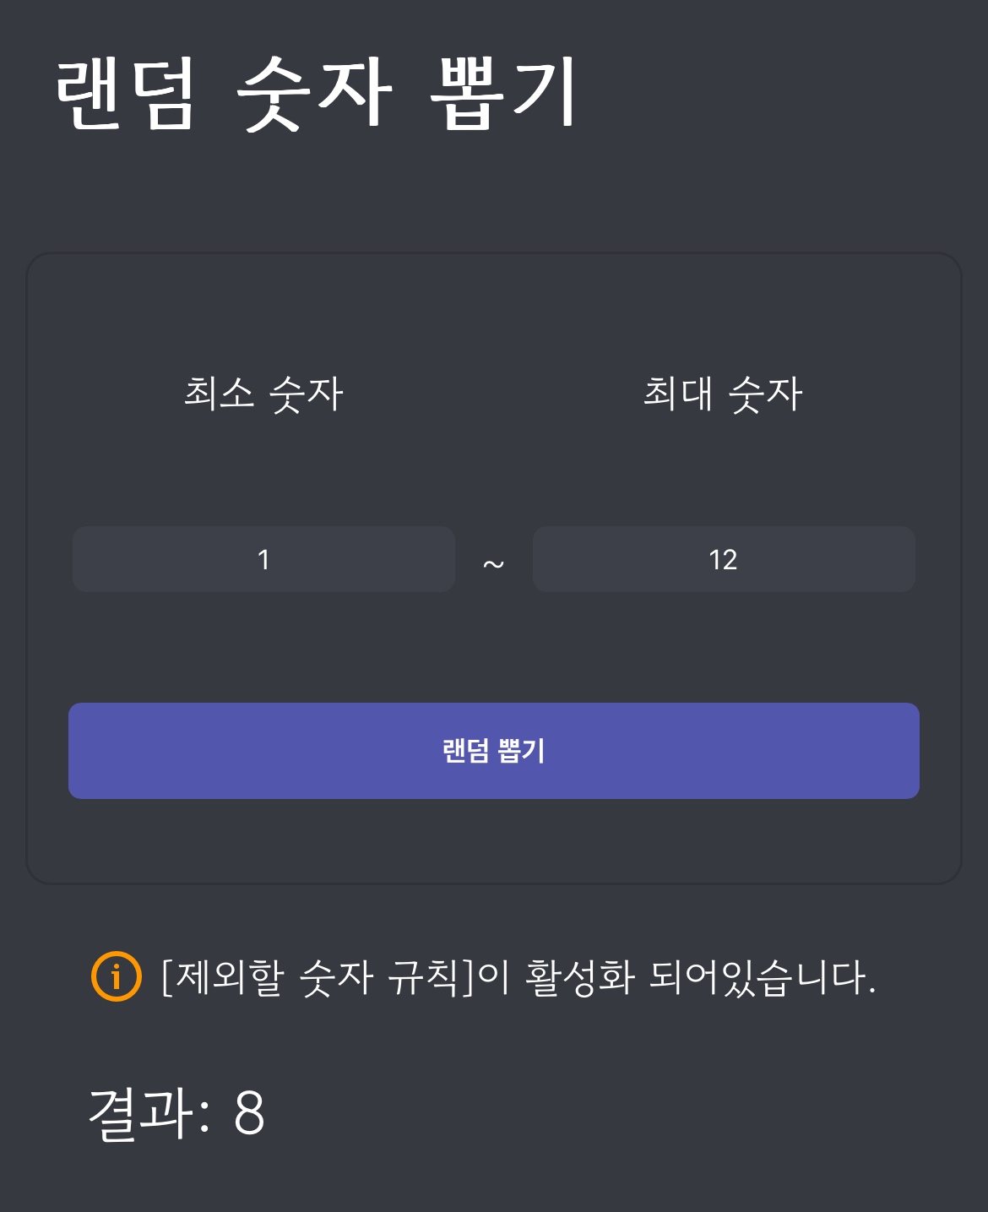Click the value 12 in maximum field
Viewport: 988px width, 1212px height.
coord(723,560)
